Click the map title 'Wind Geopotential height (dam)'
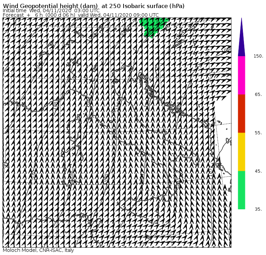This screenshot has height=255, width=266. coord(50,6)
